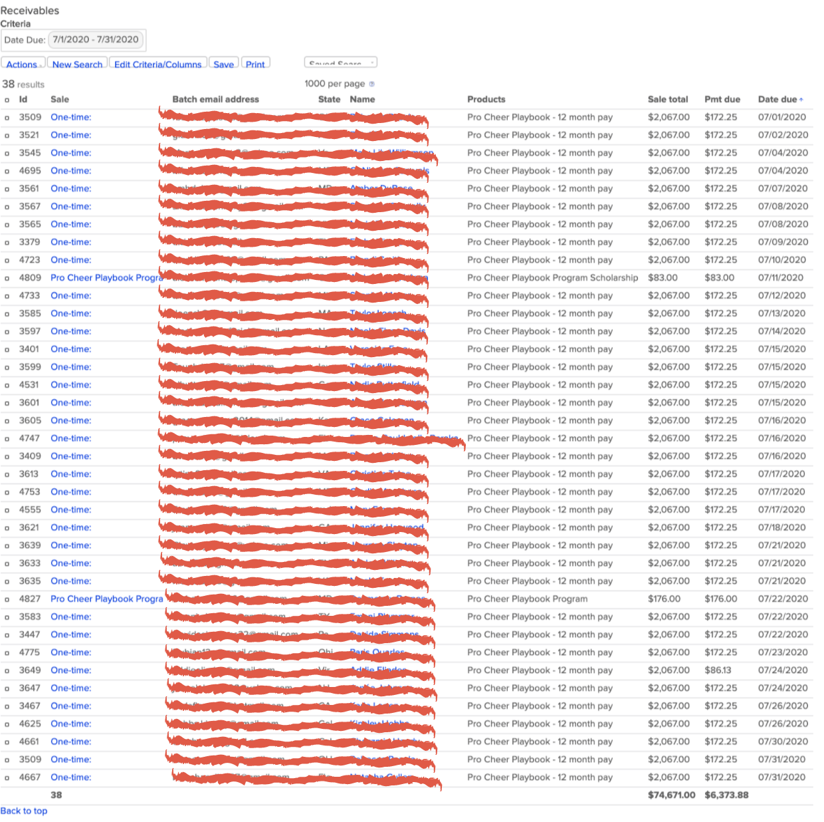Click the Id cell 4733

coord(30,296)
